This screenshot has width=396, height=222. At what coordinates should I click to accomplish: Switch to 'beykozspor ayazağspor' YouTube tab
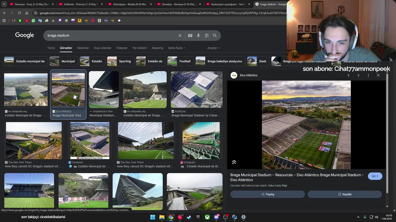pos(228,4)
